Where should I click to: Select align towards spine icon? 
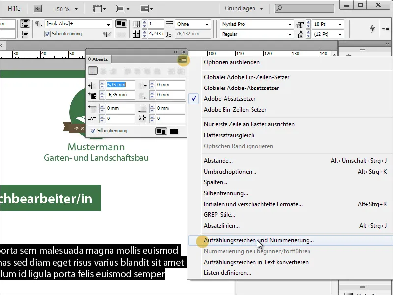170,71
